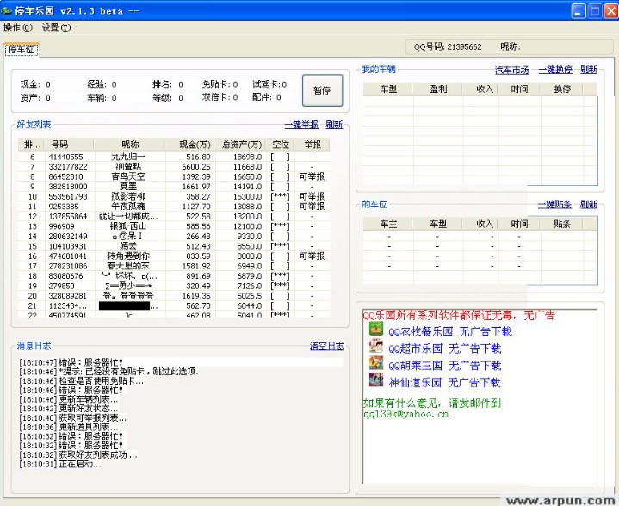Refresh the 好友列表 friend list

pyautogui.click(x=334, y=125)
